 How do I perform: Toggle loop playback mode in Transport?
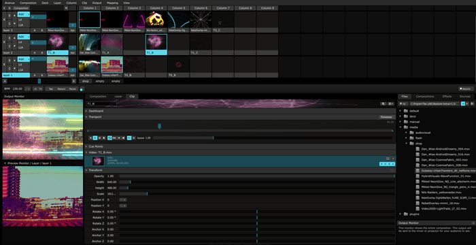[109, 137]
